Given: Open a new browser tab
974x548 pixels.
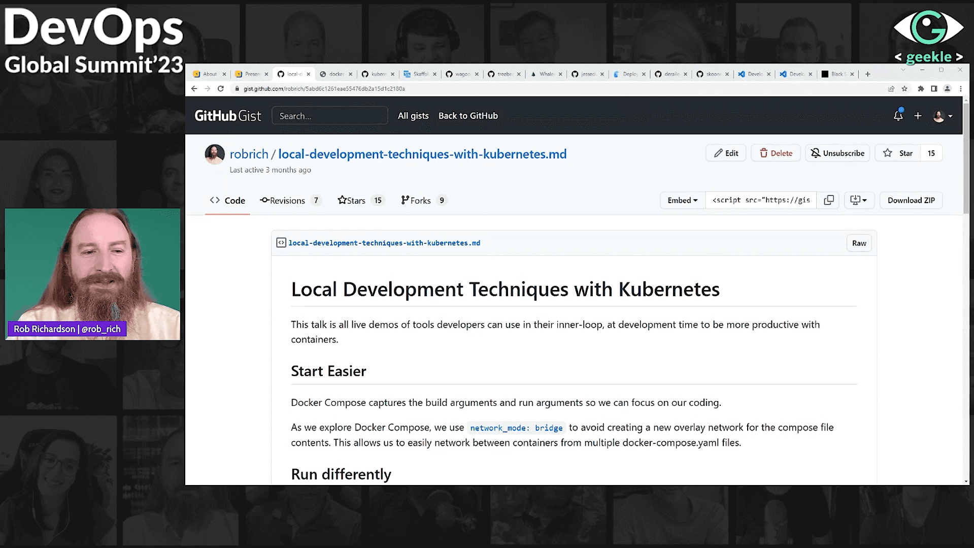Looking at the screenshot, I should pos(867,74).
